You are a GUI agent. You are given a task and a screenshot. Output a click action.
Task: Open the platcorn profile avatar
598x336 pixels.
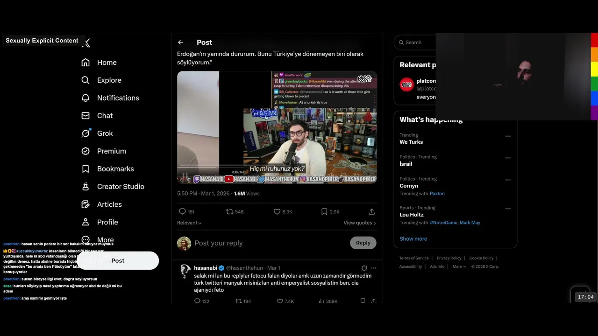(406, 84)
